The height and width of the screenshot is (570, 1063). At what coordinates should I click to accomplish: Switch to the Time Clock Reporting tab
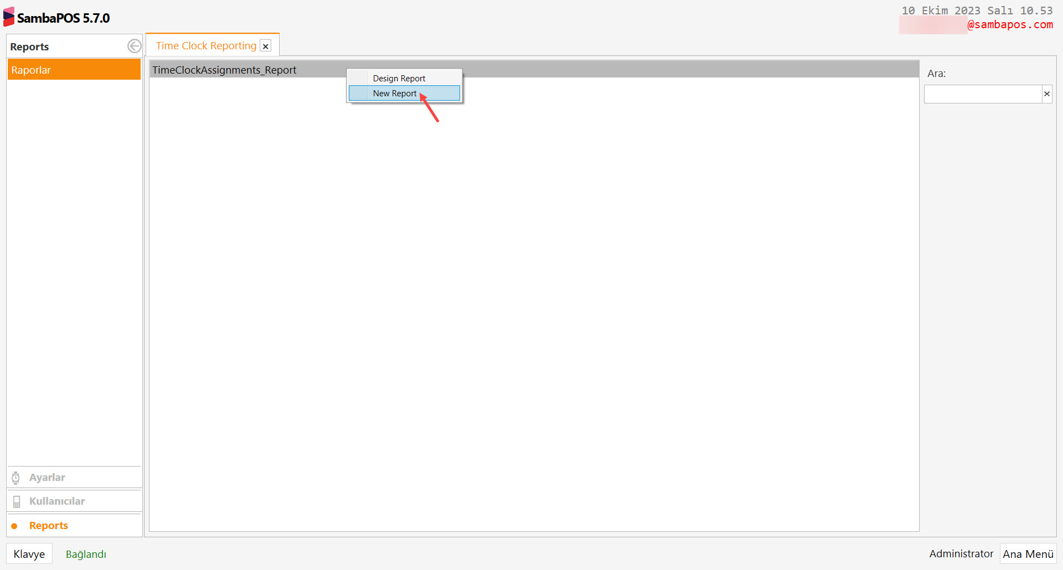205,45
